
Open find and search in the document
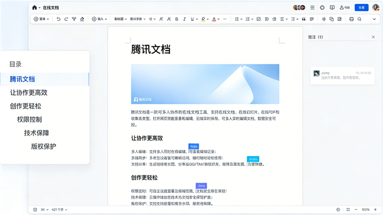[x=360, y=19]
